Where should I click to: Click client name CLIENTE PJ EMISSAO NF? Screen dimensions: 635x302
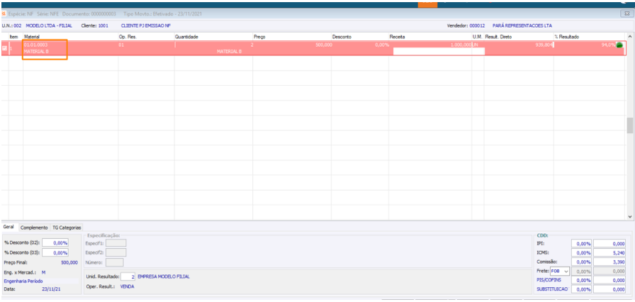pos(146,26)
